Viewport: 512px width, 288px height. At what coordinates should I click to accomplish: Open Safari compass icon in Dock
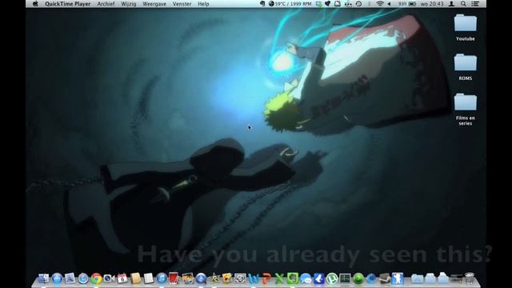coord(83,278)
